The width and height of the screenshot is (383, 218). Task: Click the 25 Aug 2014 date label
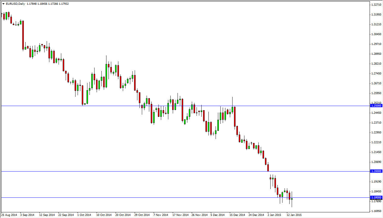[9, 215]
